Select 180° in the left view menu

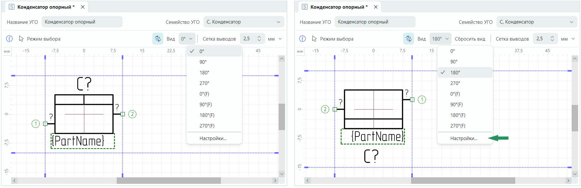point(214,72)
